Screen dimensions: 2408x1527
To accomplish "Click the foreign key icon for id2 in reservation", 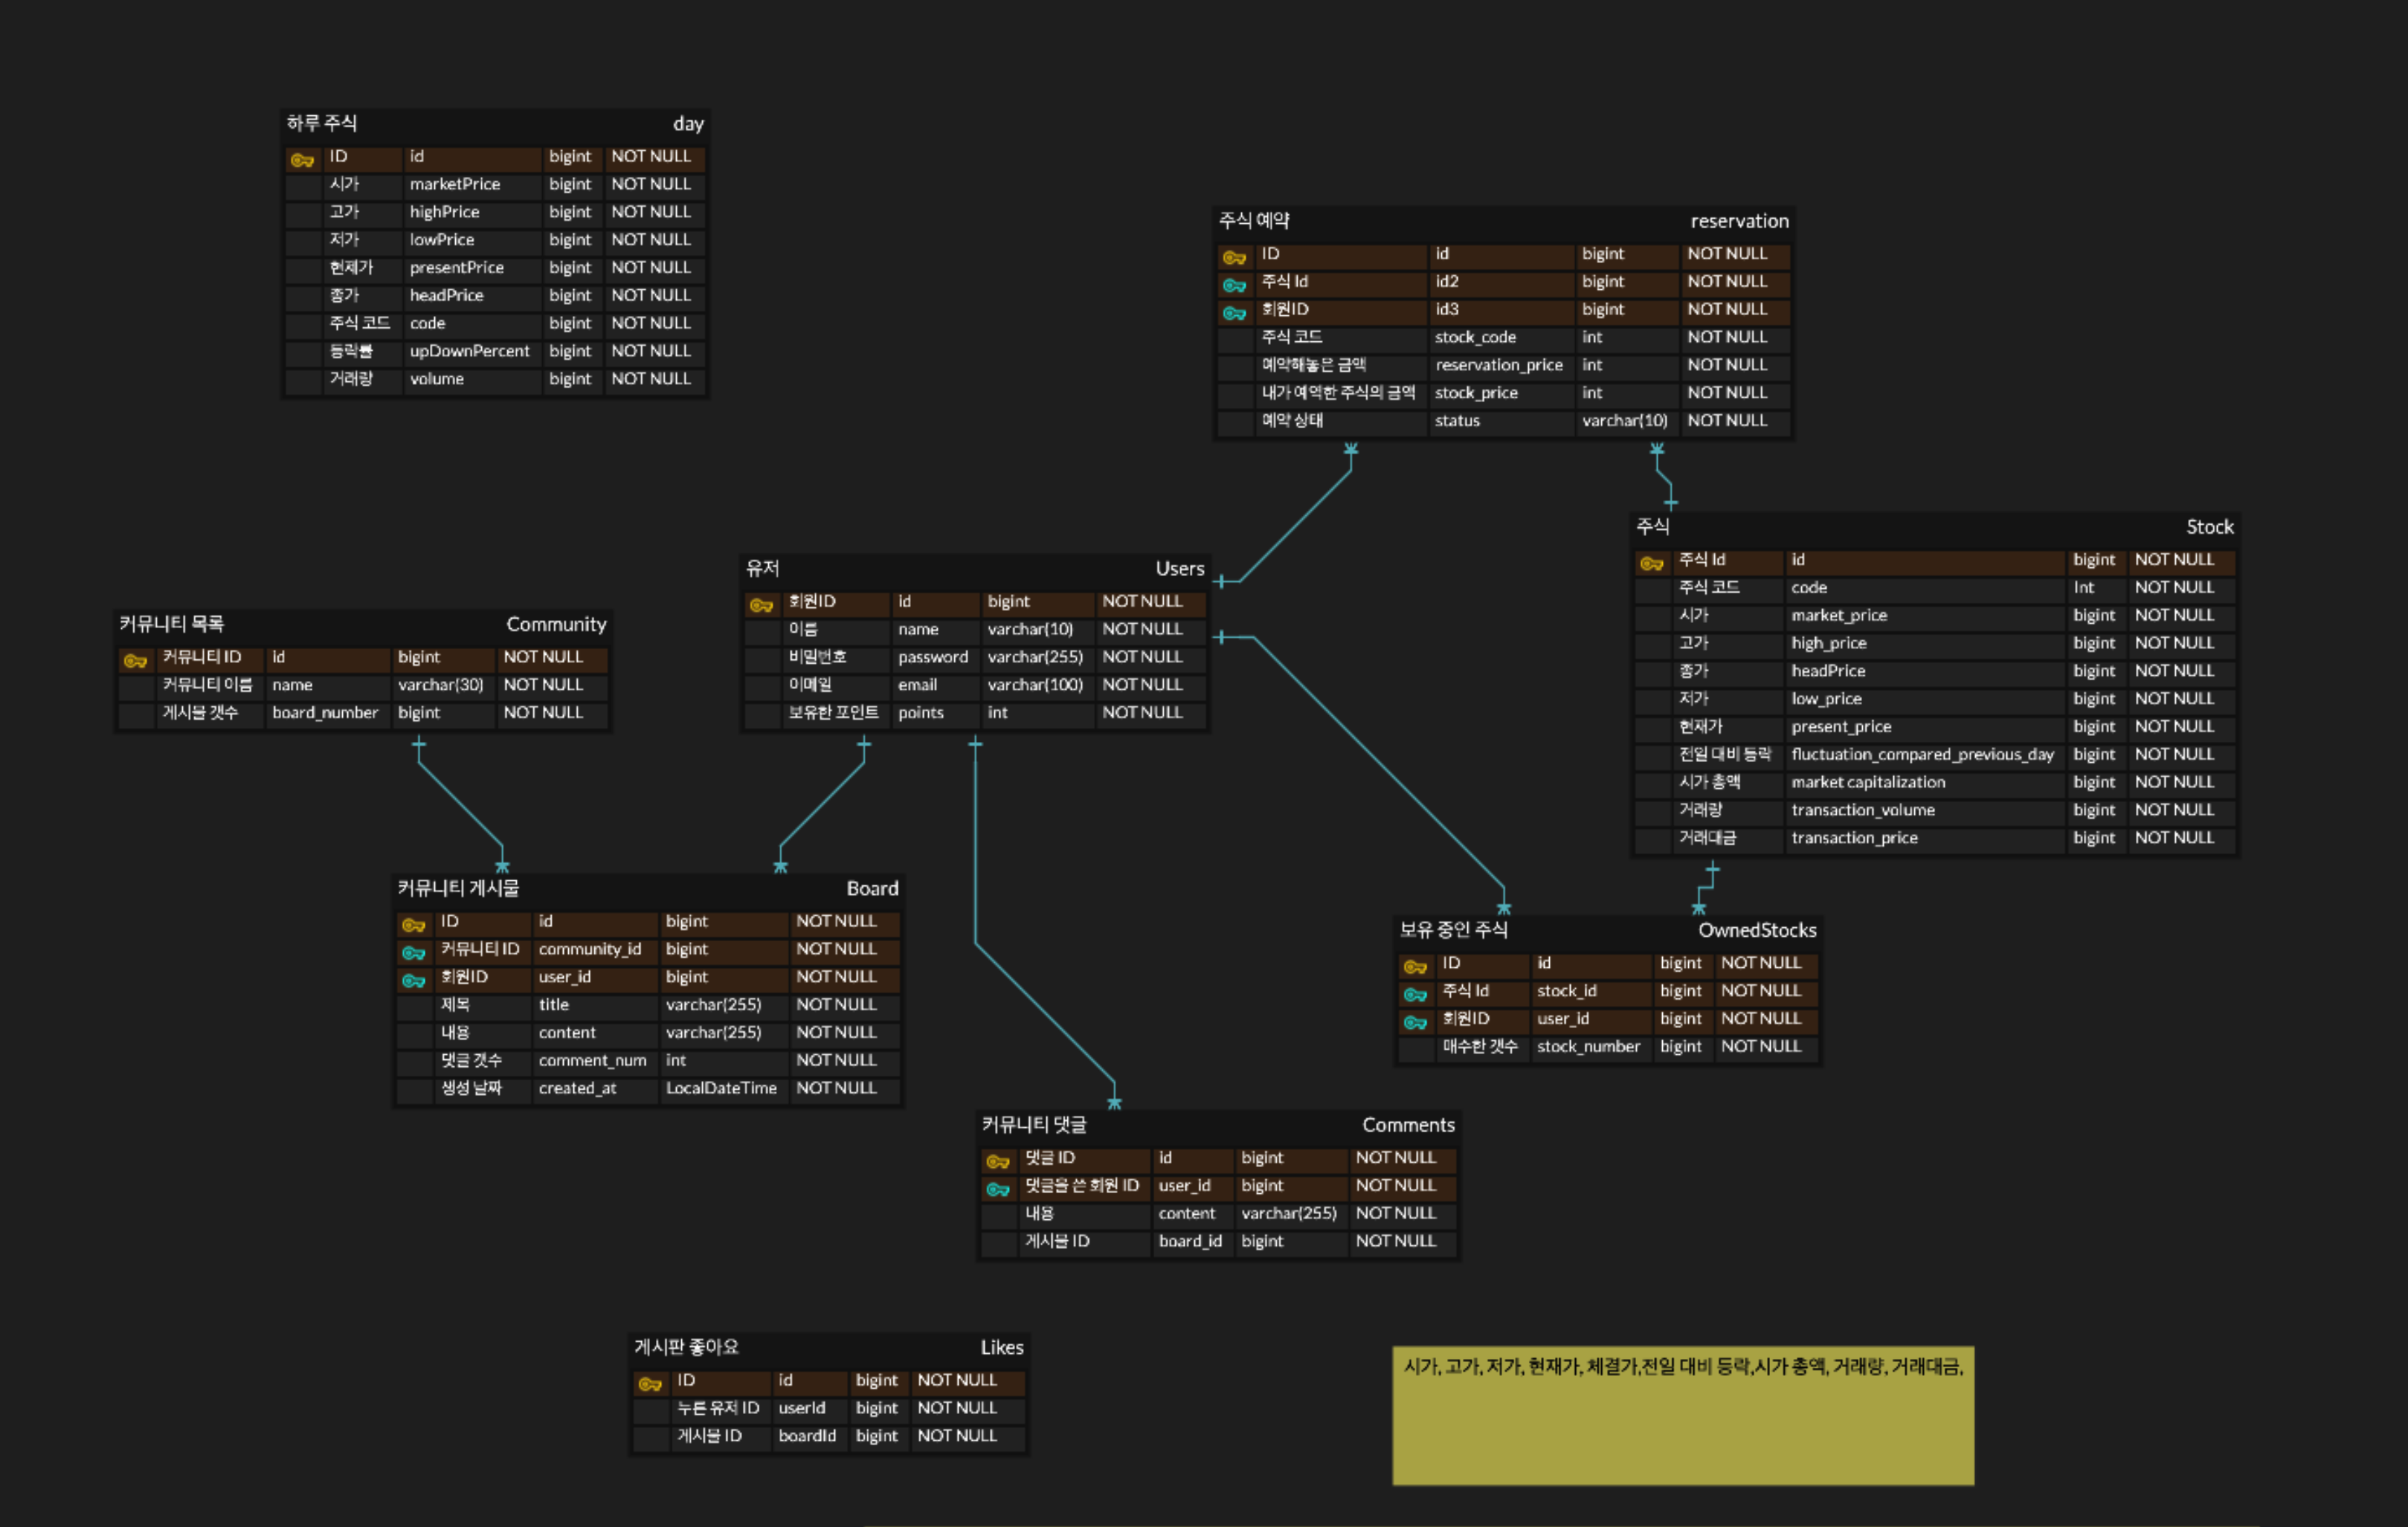I will click(1234, 284).
